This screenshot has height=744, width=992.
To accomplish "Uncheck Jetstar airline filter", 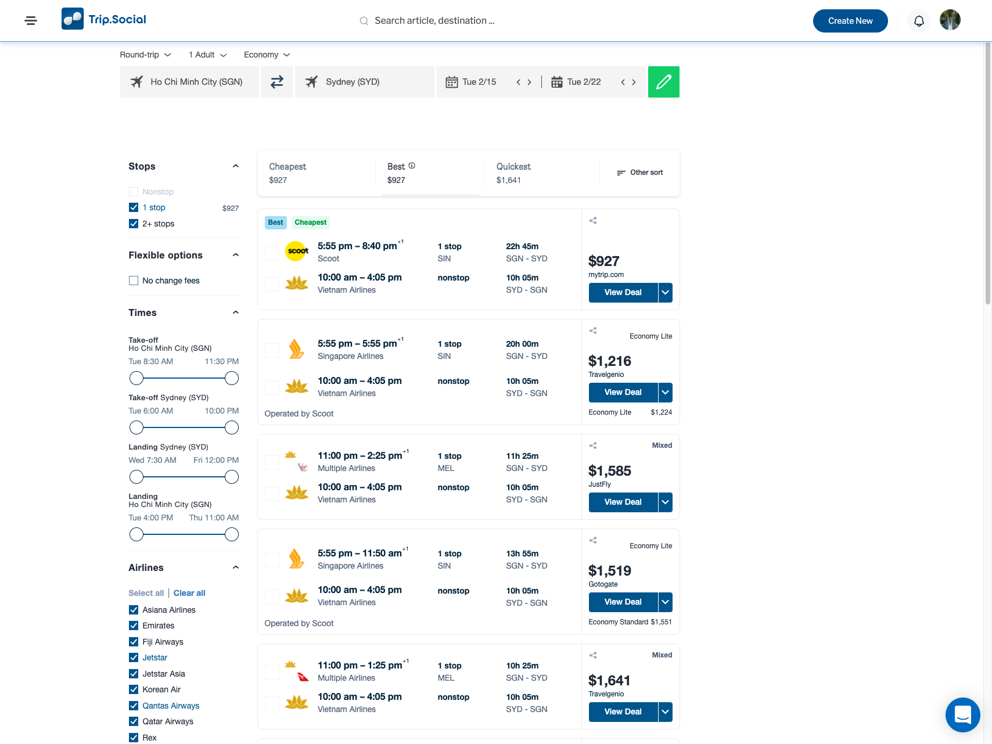I will point(134,657).
